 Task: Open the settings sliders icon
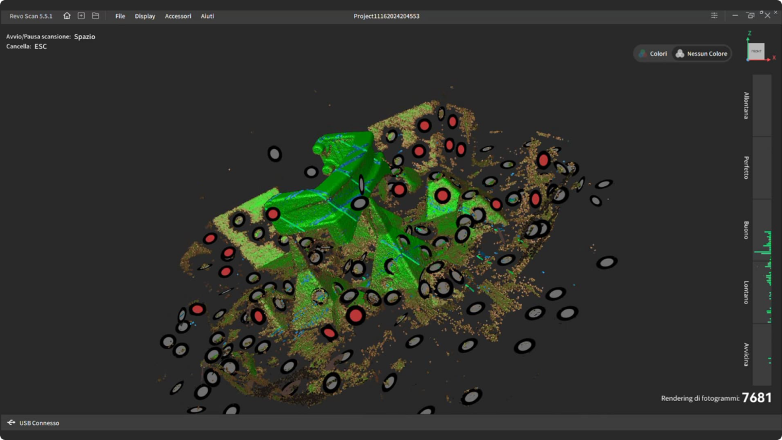pos(714,16)
